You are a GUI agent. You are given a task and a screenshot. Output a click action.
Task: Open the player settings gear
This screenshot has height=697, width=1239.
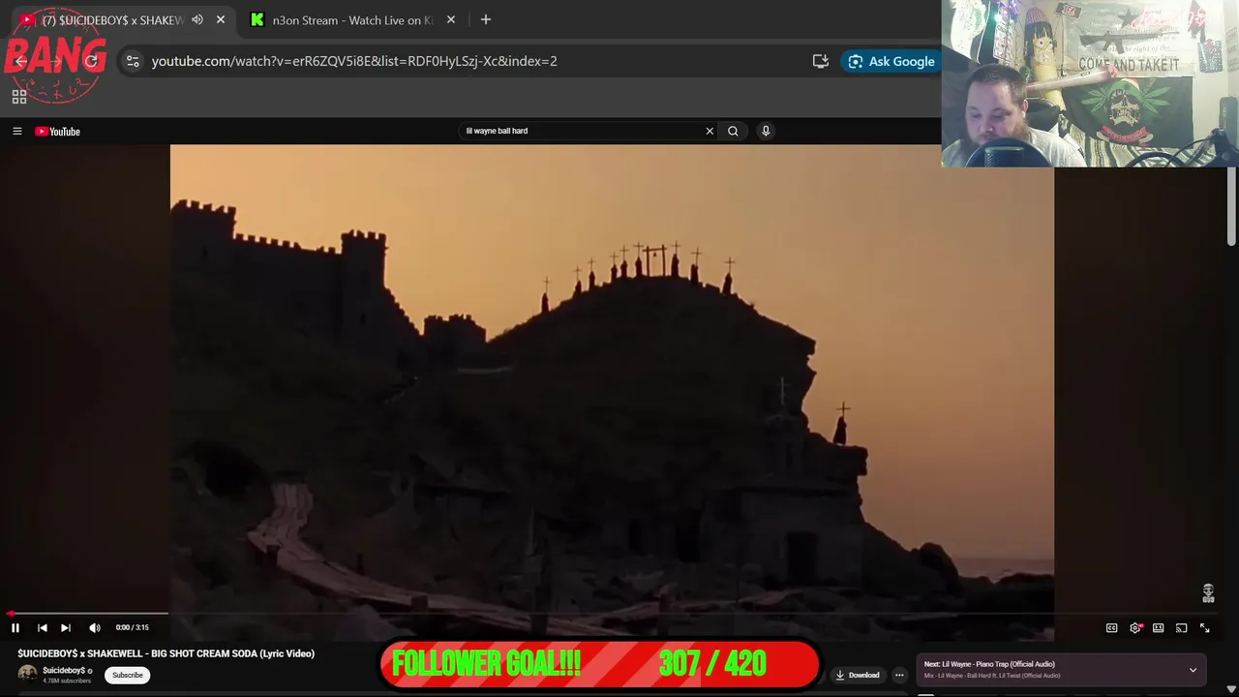[x=1135, y=628]
